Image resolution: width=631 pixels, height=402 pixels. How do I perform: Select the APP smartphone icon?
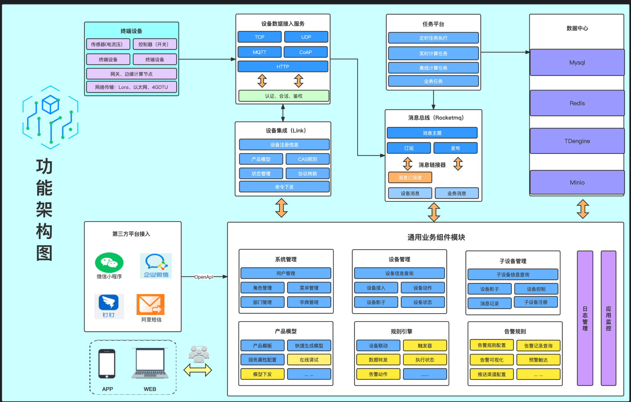[107, 364]
